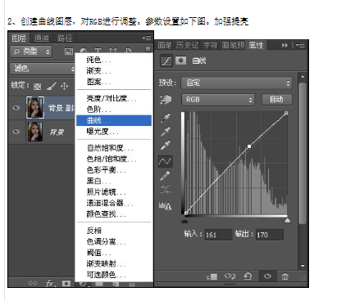341x301 pixels.
Task: Click the 背景 副本 layer thumbnail
Action: 35,108
